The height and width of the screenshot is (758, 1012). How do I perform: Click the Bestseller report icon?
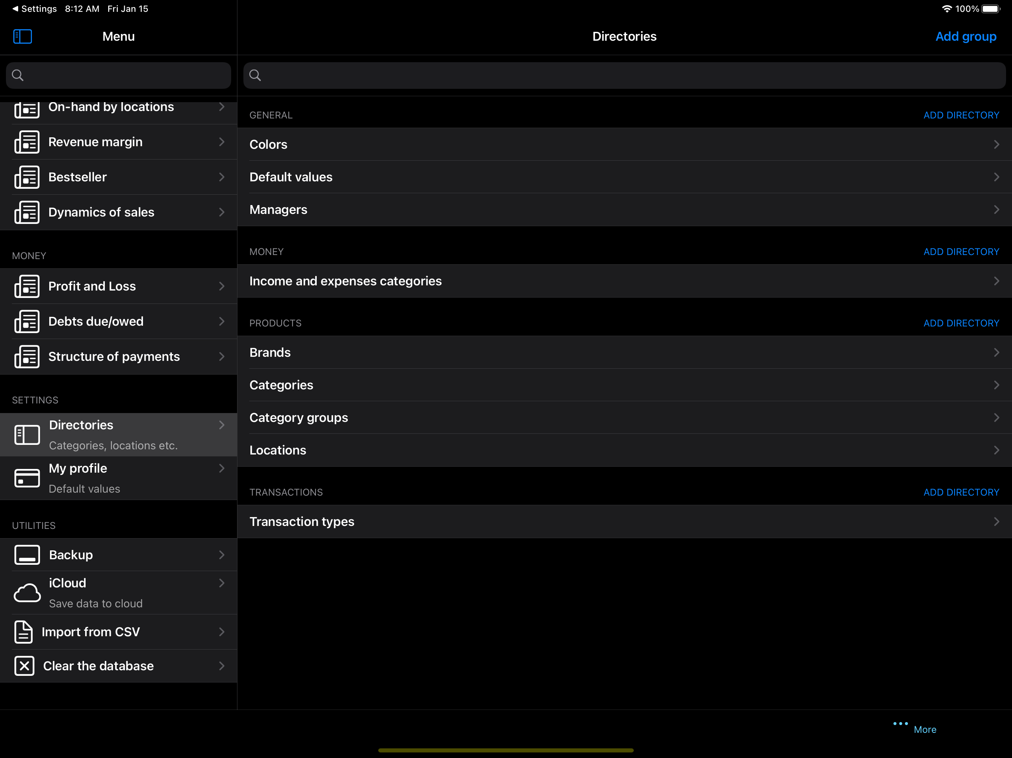[27, 177]
